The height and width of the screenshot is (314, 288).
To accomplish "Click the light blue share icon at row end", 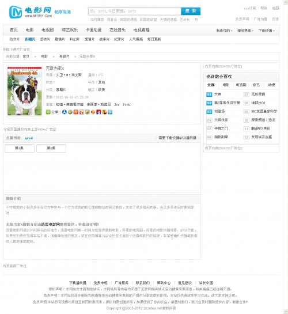I will pos(110,112).
